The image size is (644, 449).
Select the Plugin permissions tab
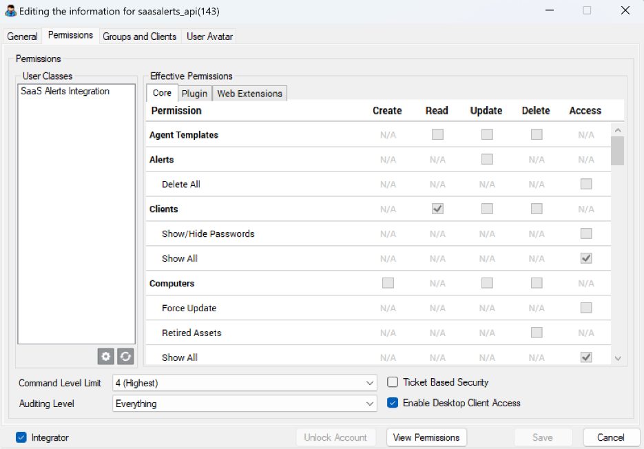194,94
